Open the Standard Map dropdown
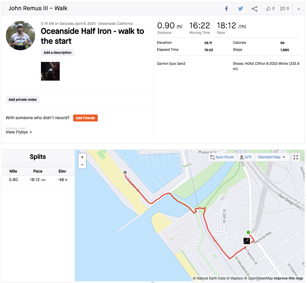 coord(272,157)
